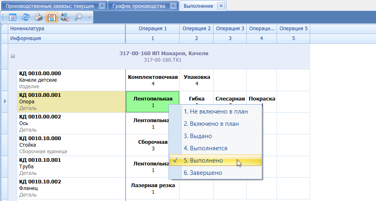The image size is (376, 201).
Task: Close the График производства tab
Action: click(x=173, y=6)
